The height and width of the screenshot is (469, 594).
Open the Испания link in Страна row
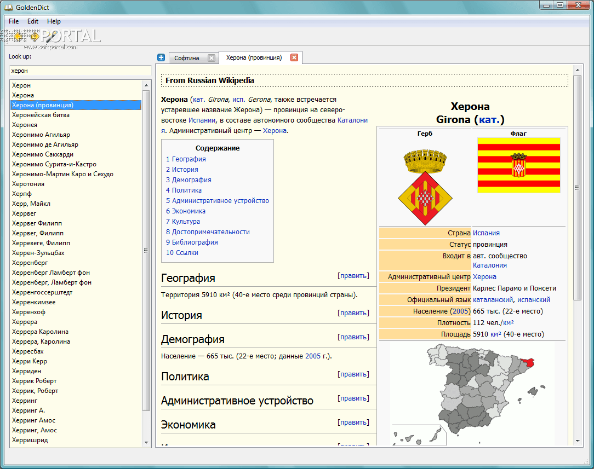click(486, 233)
